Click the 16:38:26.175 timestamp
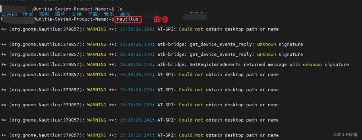362x140 pixels. [x=136, y=75]
